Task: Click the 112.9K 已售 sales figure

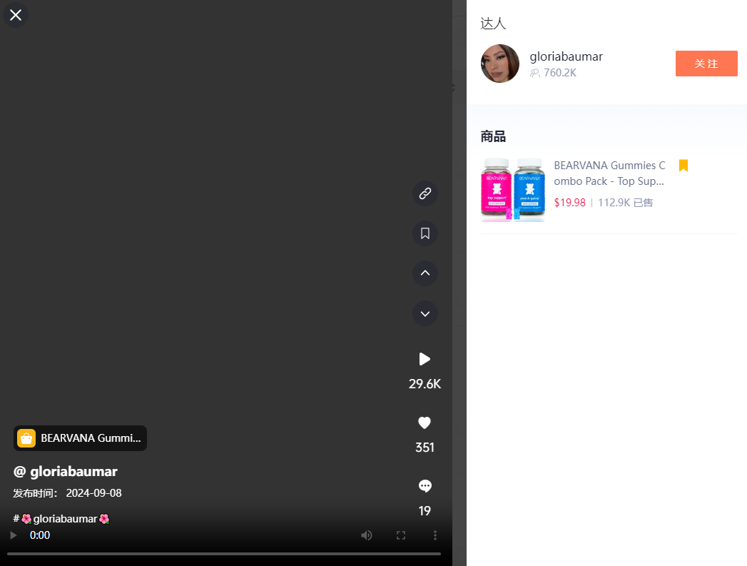Action: (x=626, y=203)
